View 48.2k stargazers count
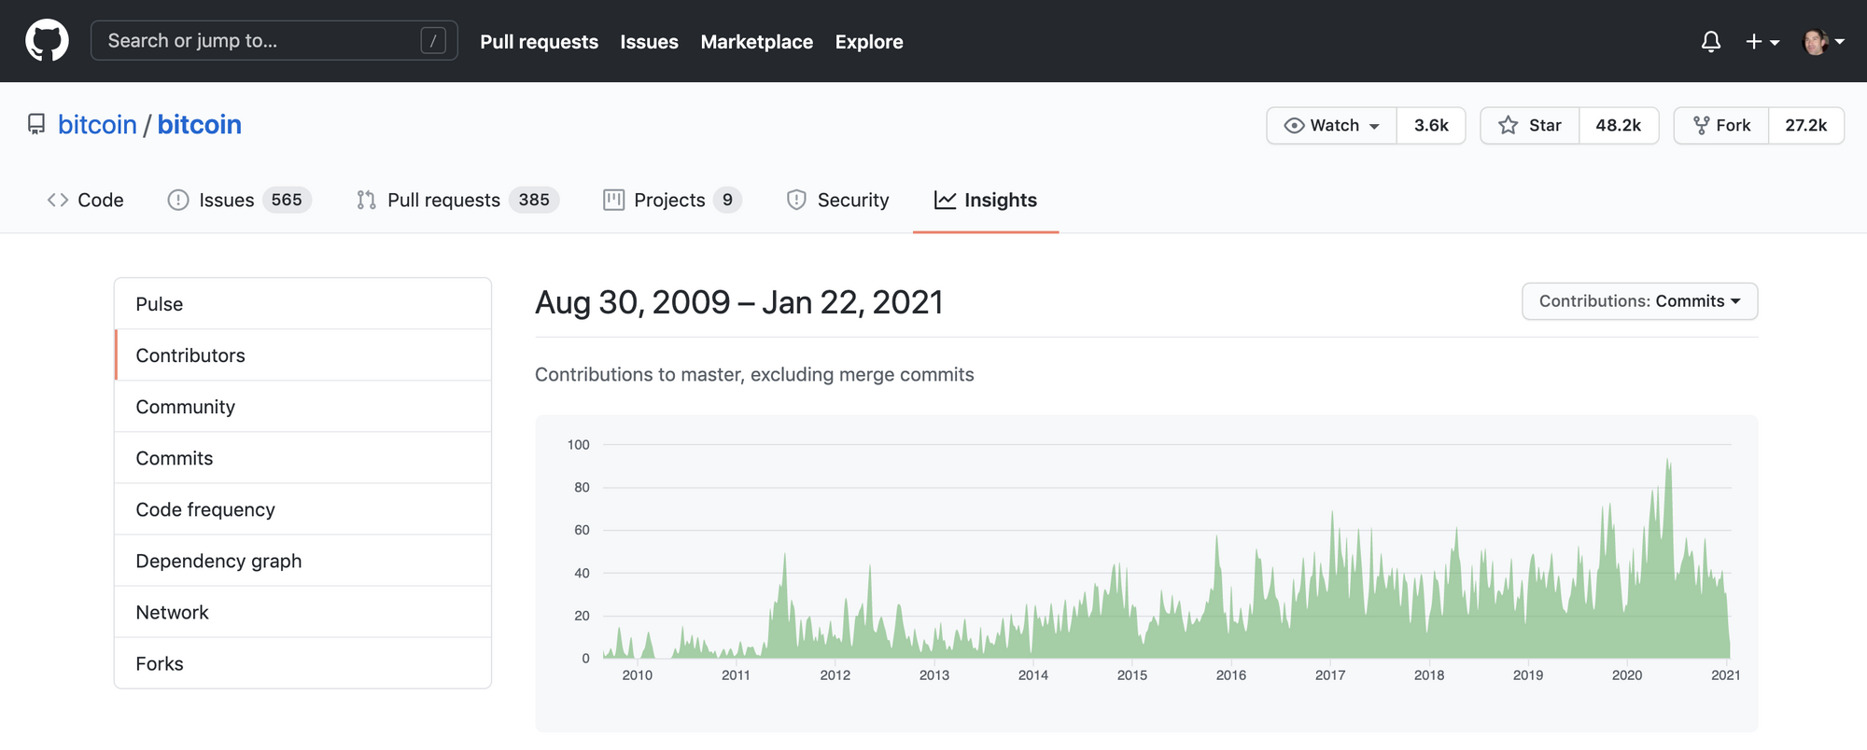This screenshot has height=750, width=1867. tap(1618, 125)
